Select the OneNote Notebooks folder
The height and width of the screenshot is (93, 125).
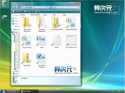coord(42,24)
